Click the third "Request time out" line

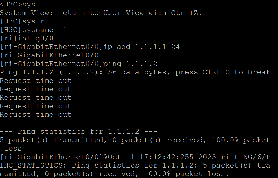(36, 98)
